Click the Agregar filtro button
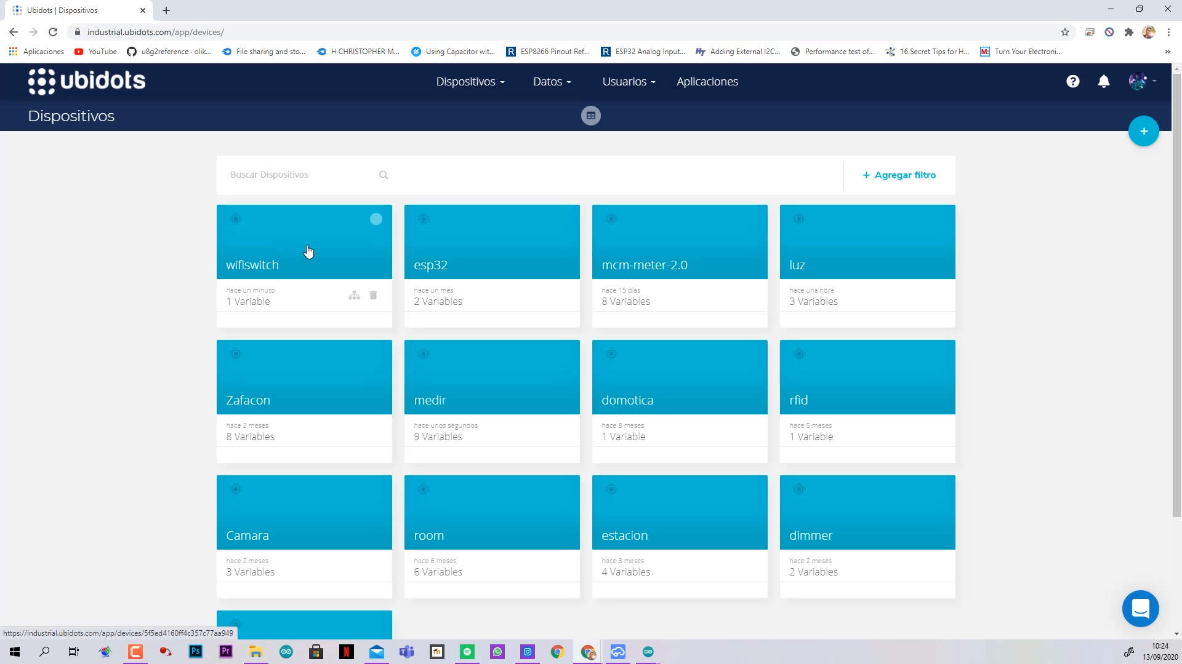 tap(899, 175)
